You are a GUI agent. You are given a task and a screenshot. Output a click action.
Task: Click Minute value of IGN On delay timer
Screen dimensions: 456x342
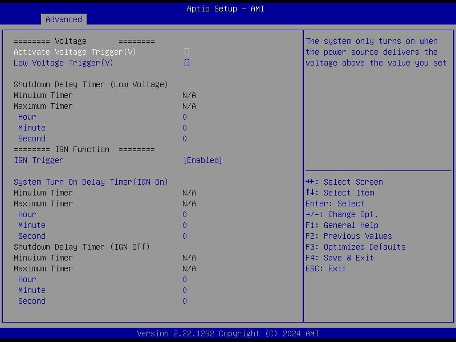185,225
